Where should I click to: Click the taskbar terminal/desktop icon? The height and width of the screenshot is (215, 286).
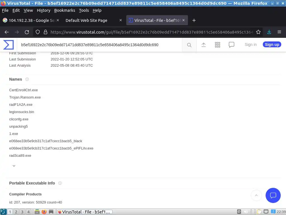tap(51, 212)
